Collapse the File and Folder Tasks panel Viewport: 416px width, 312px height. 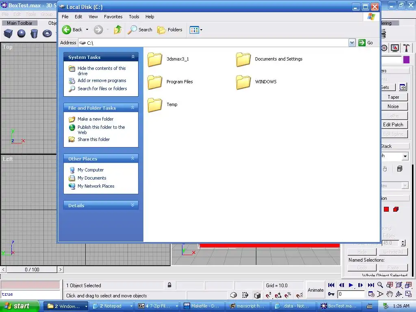133,108
